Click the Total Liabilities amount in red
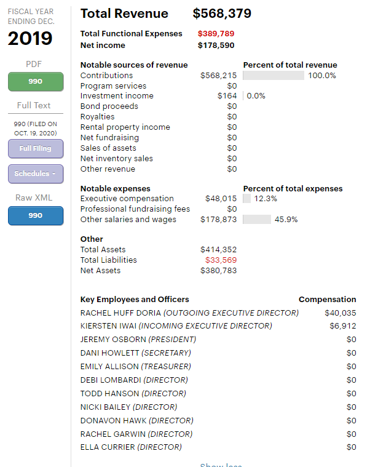The height and width of the screenshot is (467, 386). tap(221, 260)
